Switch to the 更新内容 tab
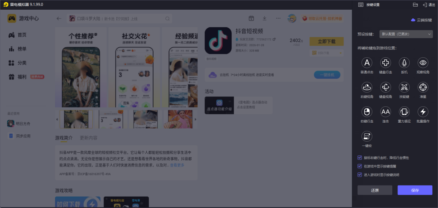This screenshot has height=208, width=438. coord(89,138)
